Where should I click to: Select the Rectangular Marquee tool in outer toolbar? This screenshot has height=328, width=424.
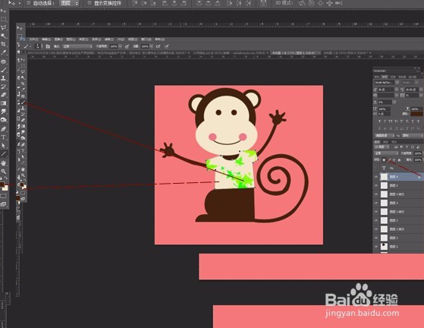click(4, 19)
